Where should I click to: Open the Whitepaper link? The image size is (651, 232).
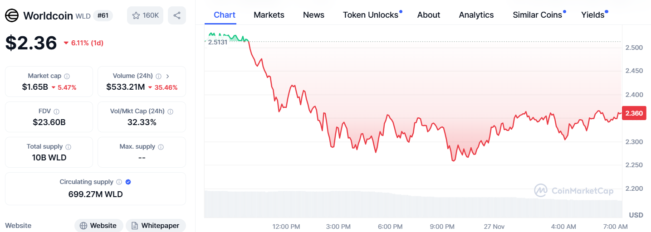point(156,225)
